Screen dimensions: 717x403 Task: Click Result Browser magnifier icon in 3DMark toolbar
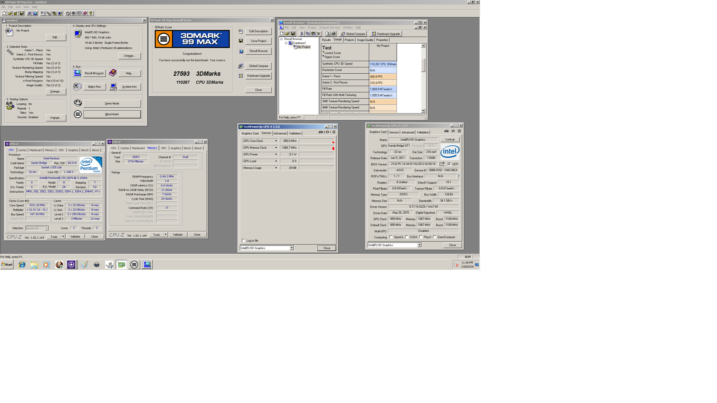point(35,13)
